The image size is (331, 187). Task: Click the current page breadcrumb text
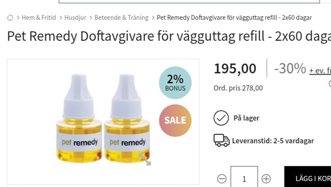point(235,18)
